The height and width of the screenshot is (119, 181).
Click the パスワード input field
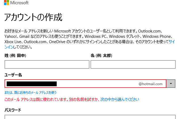[90, 117]
